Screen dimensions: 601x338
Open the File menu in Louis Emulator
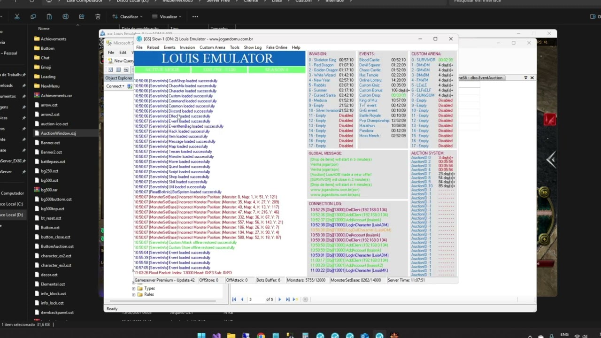click(x=139, y=47)
